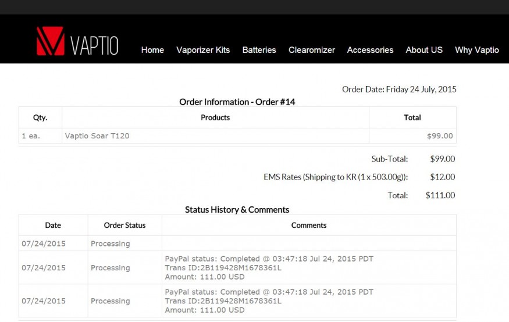Click the red Vaptio logo icon
Image resolution: width=509 pixels, height=322 pixels.
coord(50,41)
